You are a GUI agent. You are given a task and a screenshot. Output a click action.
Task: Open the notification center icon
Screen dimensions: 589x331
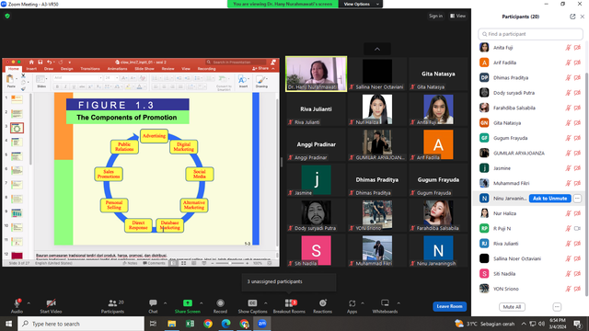point(577,324)
